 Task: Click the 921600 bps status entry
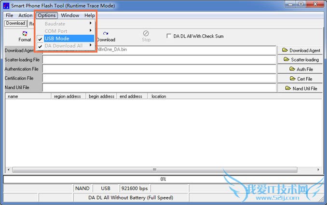click(135, 188)
